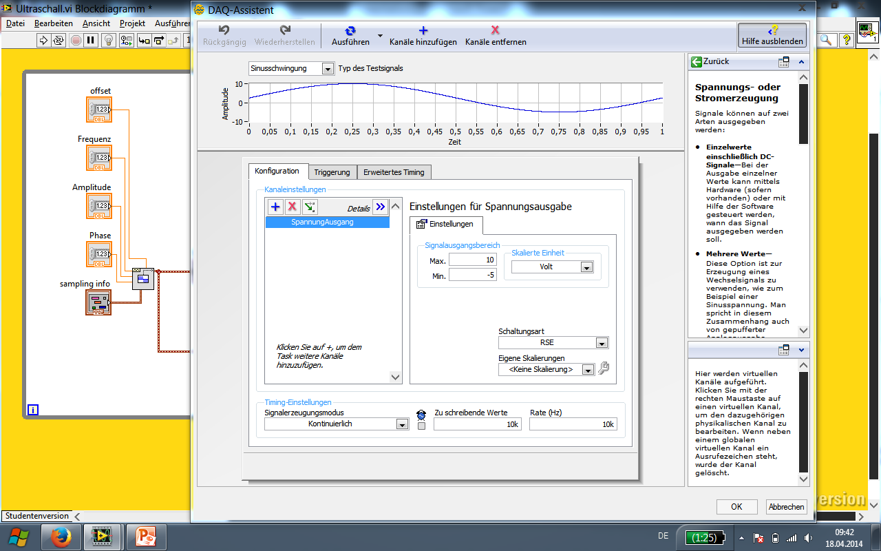Click the VI connector icon at top right
The image size is (881, 551).
pyautogui.click(x=867, y=32)
